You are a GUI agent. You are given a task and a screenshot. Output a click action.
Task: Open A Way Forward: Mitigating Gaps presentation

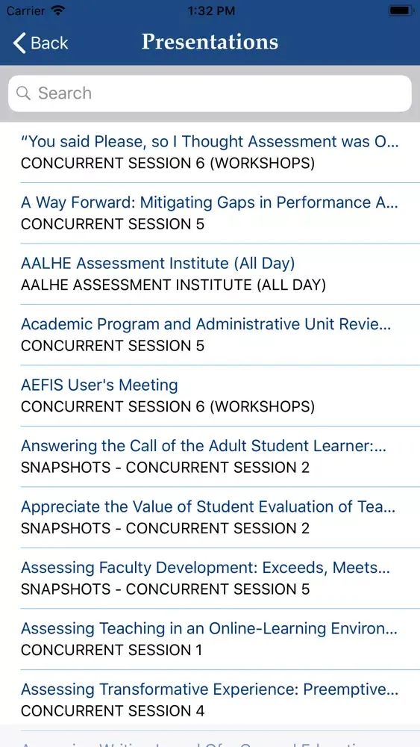(x=210, y=213)
